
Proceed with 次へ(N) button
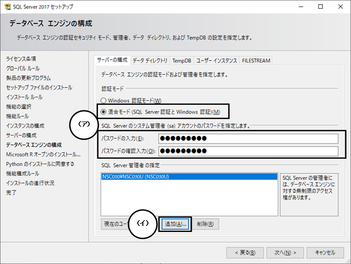point(285,253)
